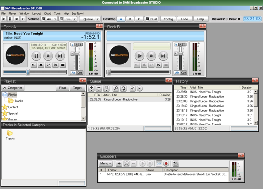This screenshot has height=189, width=263.
Task: Open the Cue volume dropdown arrow
Action: [x=75, y=19]
